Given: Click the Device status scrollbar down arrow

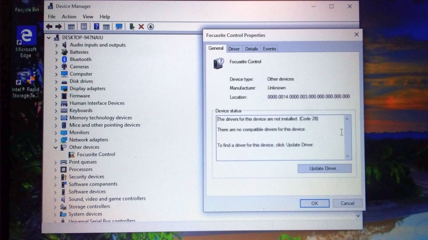Looking at the screenshot, I should (348, 156).
